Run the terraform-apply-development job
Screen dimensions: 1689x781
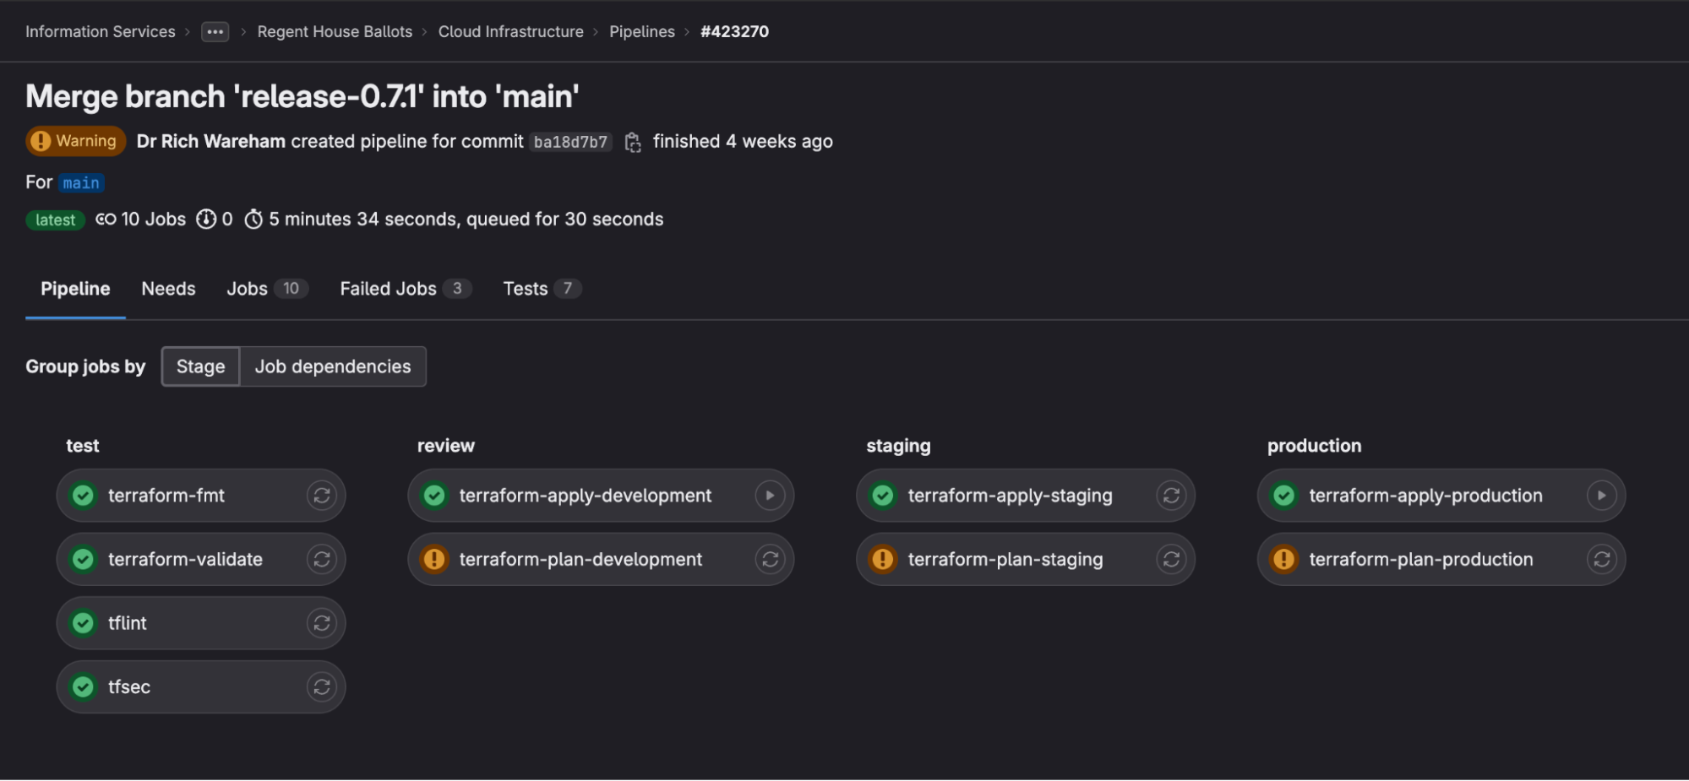pos(769,496)
